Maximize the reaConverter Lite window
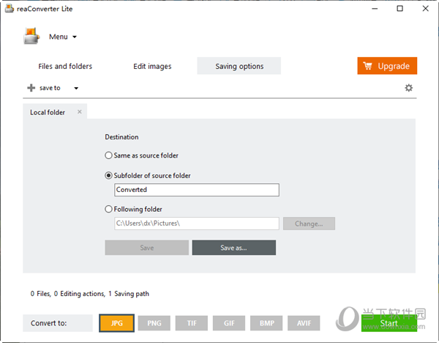This screenshot has width=439, height=343. point(399,9)
